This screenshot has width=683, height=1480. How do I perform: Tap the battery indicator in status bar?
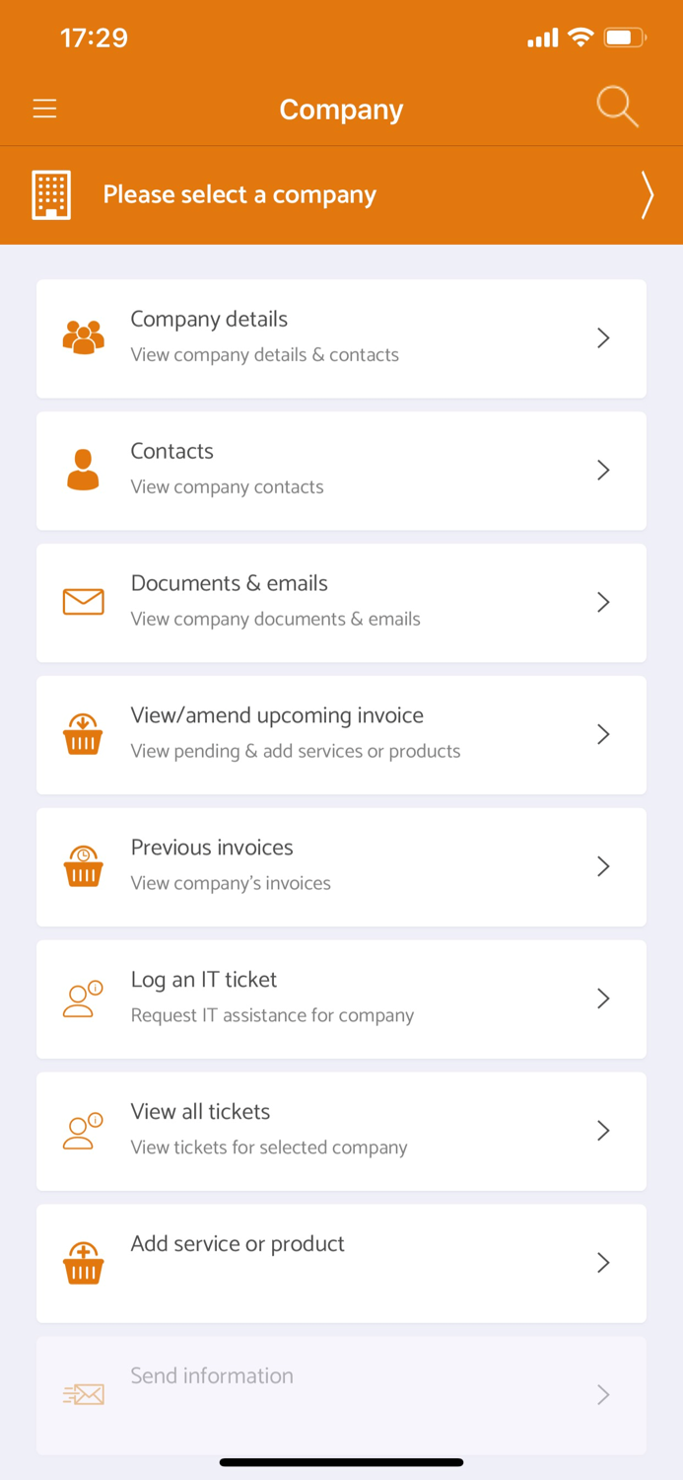623,37
